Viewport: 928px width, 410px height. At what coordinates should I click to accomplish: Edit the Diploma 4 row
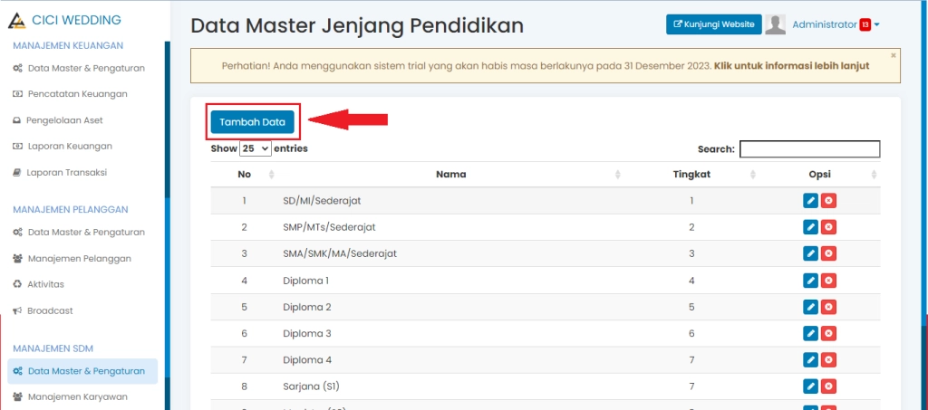pos(811,360)
